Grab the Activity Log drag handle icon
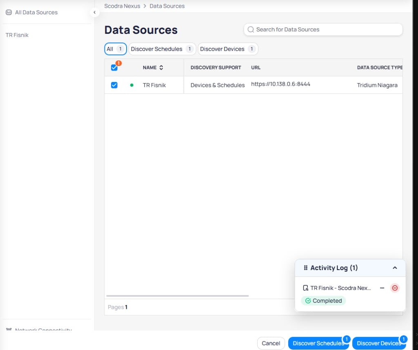The height and width of the screenshot is (350, 418). pos(305,268)
